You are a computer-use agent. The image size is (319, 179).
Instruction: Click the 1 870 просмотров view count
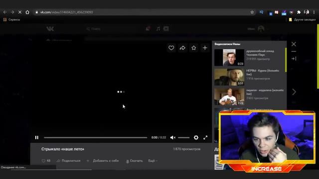click(x=187, y=149)
